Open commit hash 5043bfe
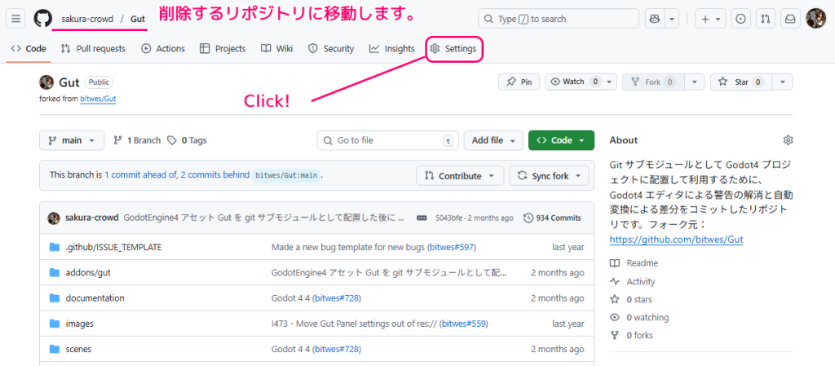 click(449, 218)
